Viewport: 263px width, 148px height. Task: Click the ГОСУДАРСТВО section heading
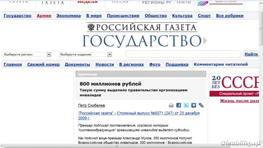(142, 41)
